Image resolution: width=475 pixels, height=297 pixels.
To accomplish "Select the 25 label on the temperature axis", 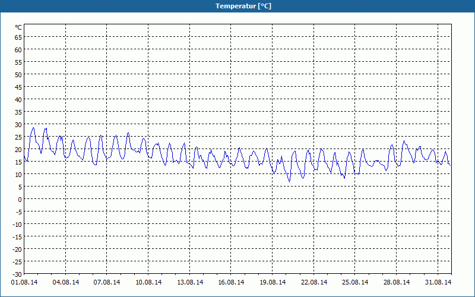I will tap(18, 137).
